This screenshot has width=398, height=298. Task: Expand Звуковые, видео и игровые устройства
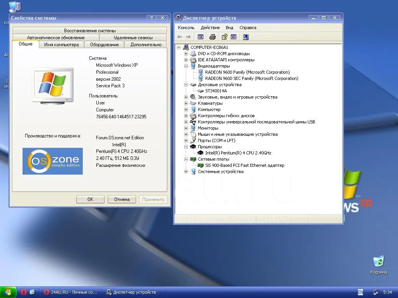pos(186,97)
